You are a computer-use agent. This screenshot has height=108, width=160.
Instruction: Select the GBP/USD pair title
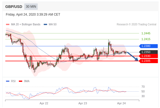tap(14, 7)
